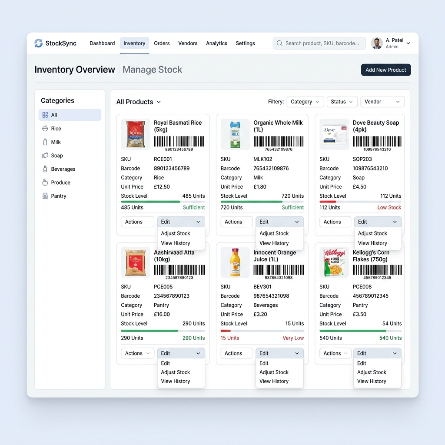Click the All categories grid icon

(x=45, y=115)
